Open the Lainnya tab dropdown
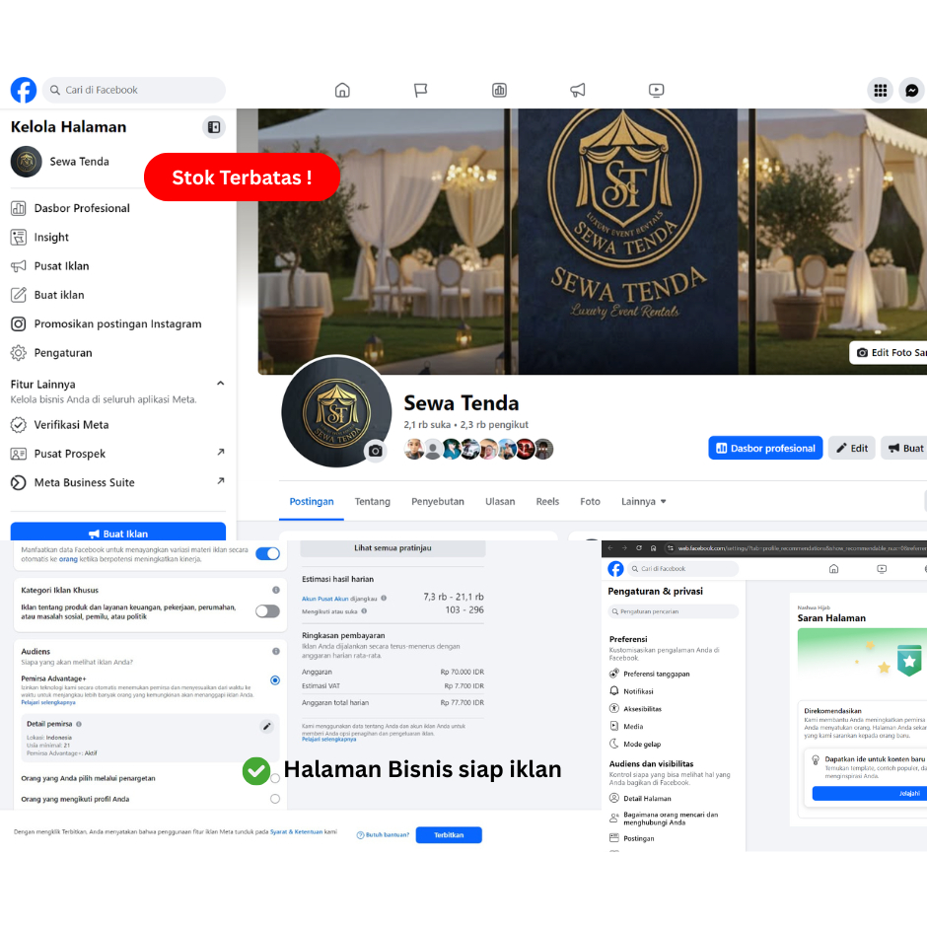Viewport: 927px width, 927px height. pos(643,501)
